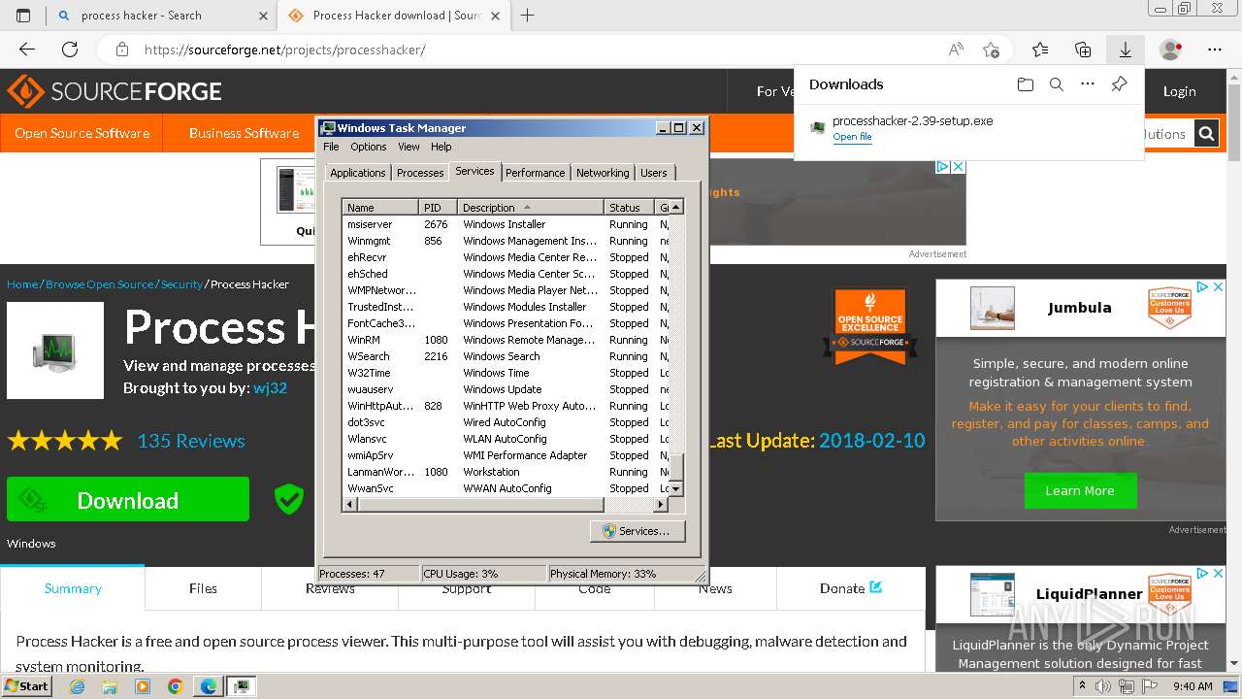This screenshot has height=699, width=1242.
Task: Switch to Performance tab
Action: point(535,173)
